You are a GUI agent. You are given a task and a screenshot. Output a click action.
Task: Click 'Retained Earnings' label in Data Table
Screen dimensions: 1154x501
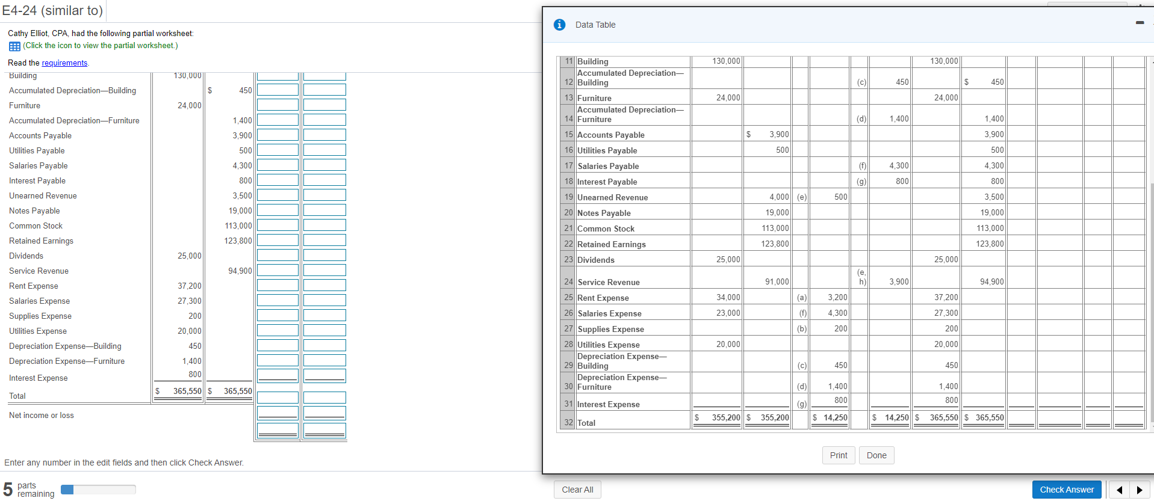611,244
